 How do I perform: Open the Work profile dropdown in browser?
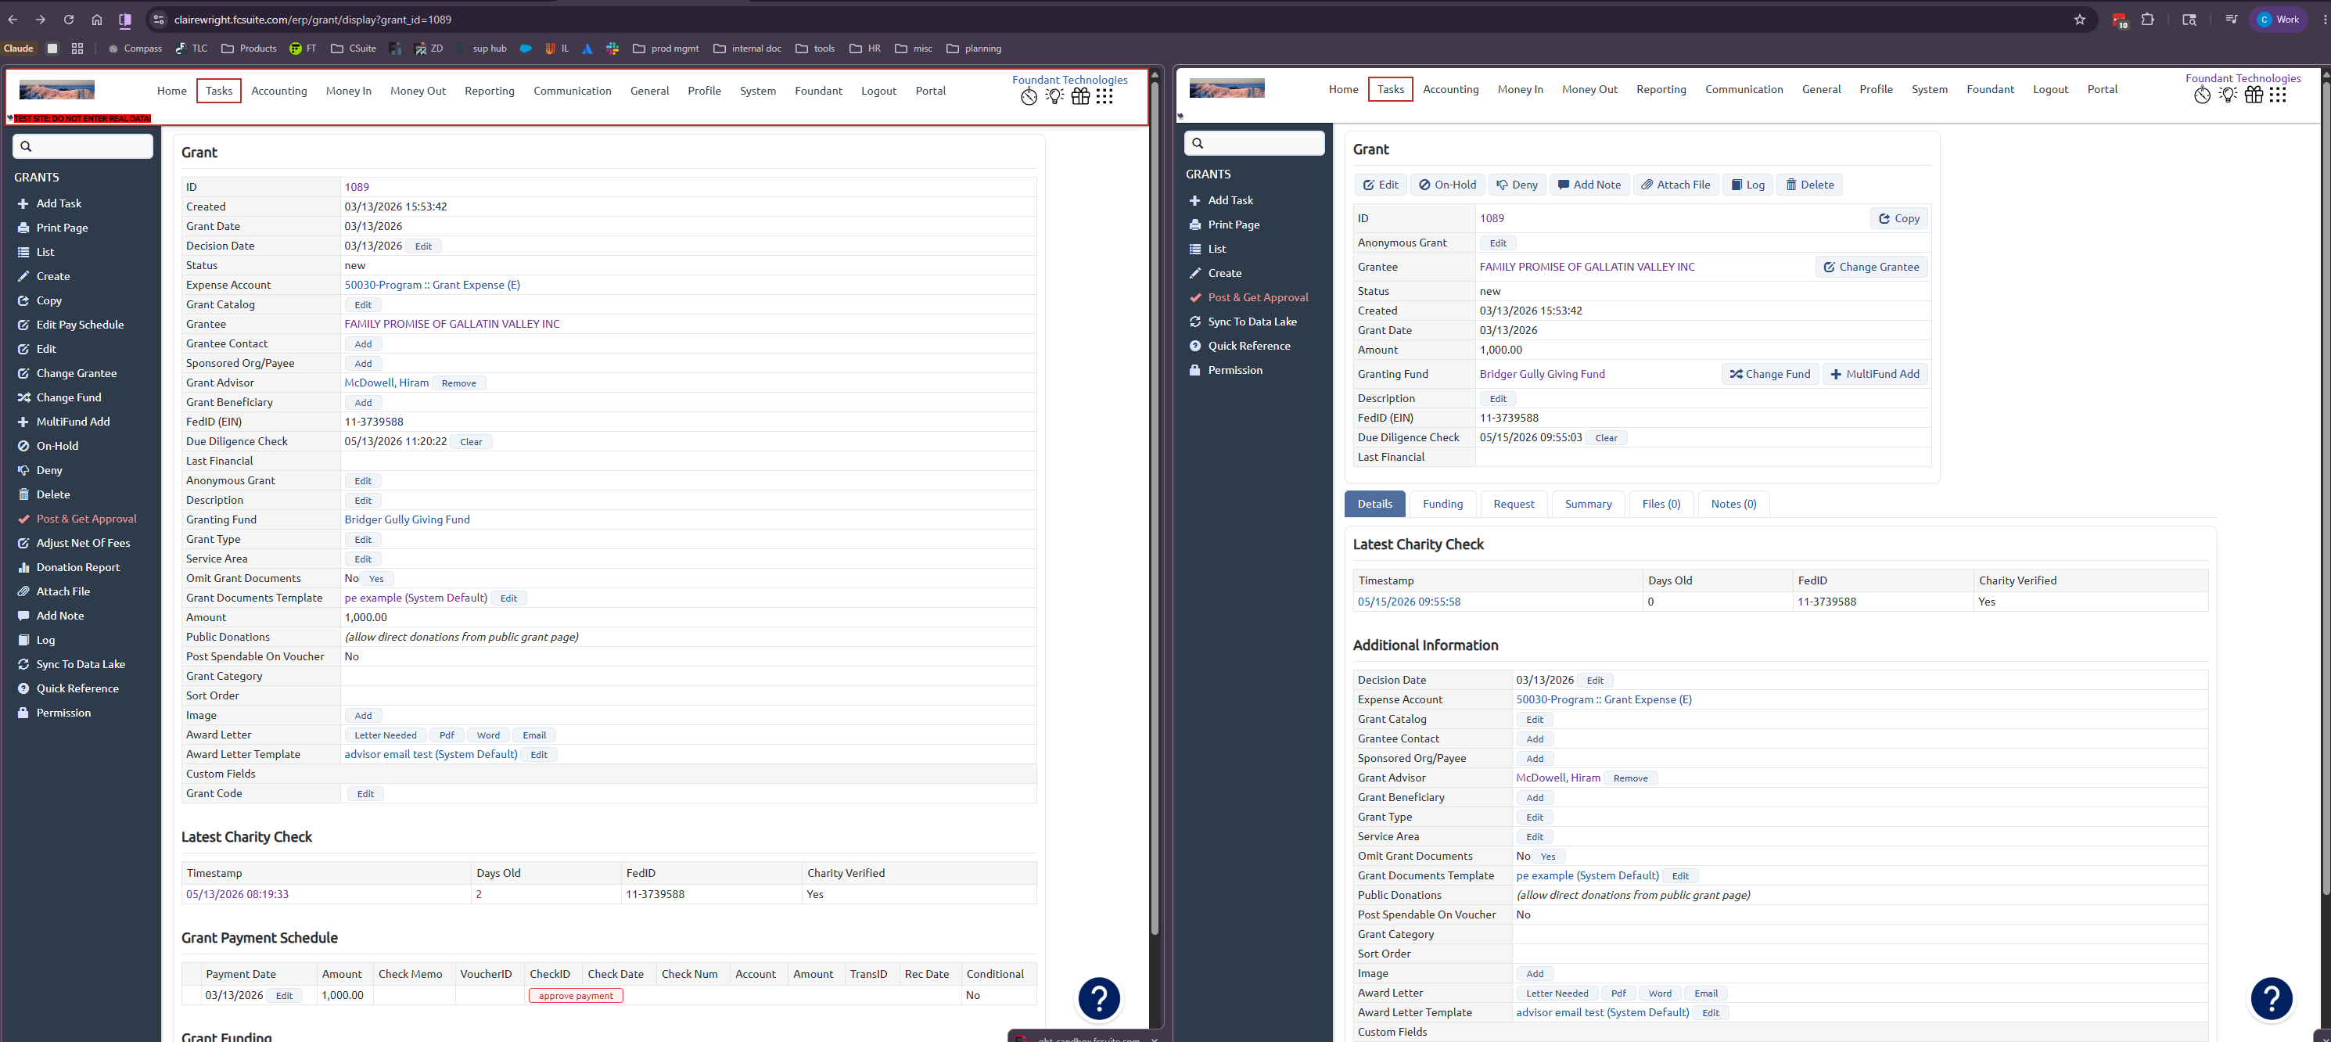coord(2279,20)
